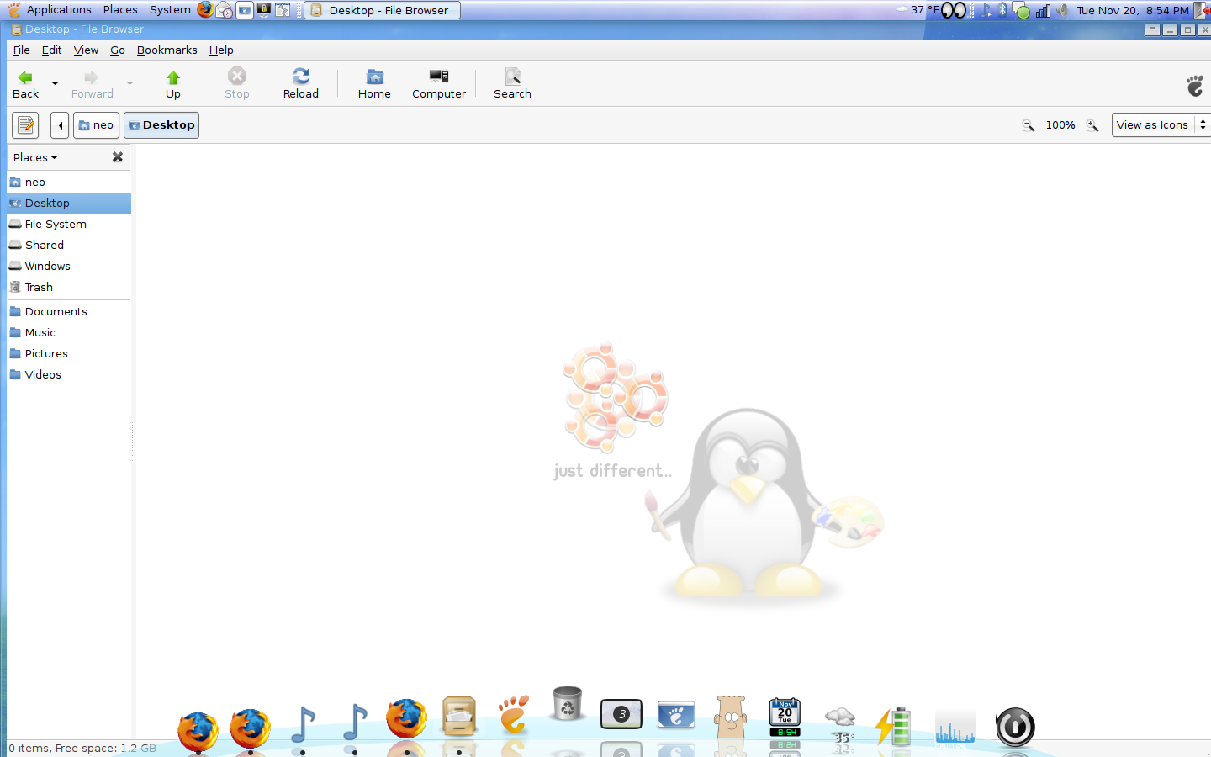Click the log out door icon

point(1203,10)
